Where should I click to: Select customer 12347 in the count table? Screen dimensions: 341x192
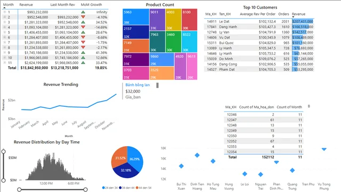tap(263, 119)
